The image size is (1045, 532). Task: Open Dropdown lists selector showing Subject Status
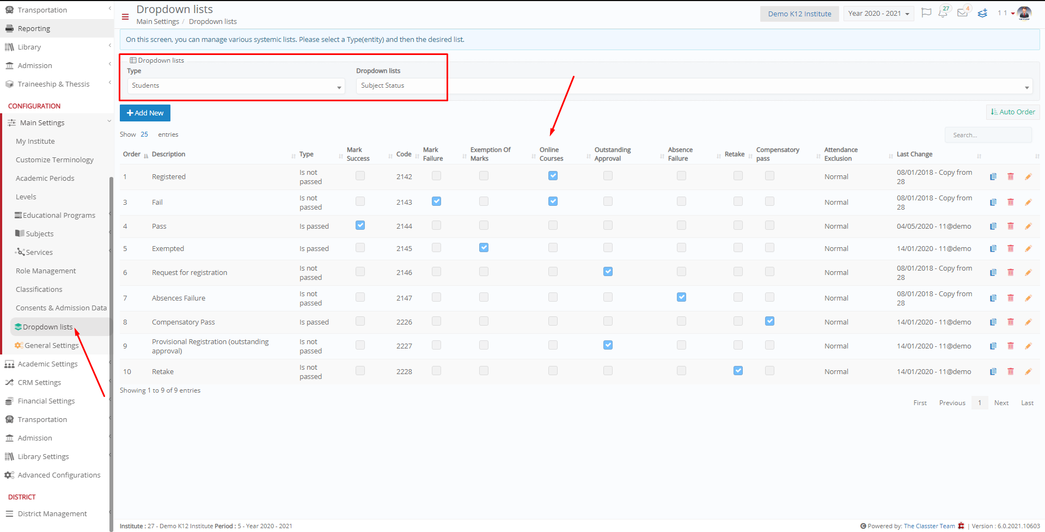tap(694, 85)
